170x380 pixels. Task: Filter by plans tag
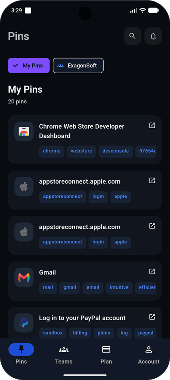tap(104, 333)
